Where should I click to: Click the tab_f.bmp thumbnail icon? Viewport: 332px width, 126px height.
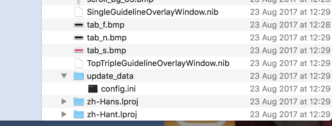(79, 25)
